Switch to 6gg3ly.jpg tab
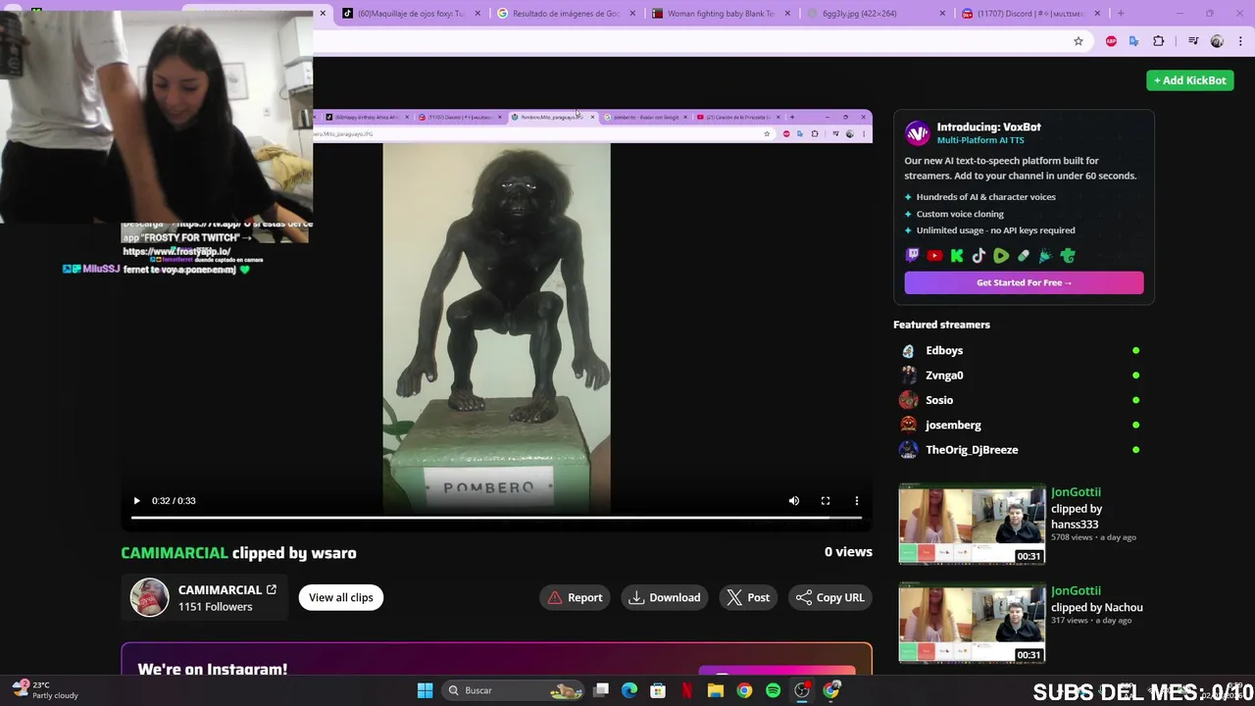The height and width of the screenshot is (706, 1255). click(876, 14)
